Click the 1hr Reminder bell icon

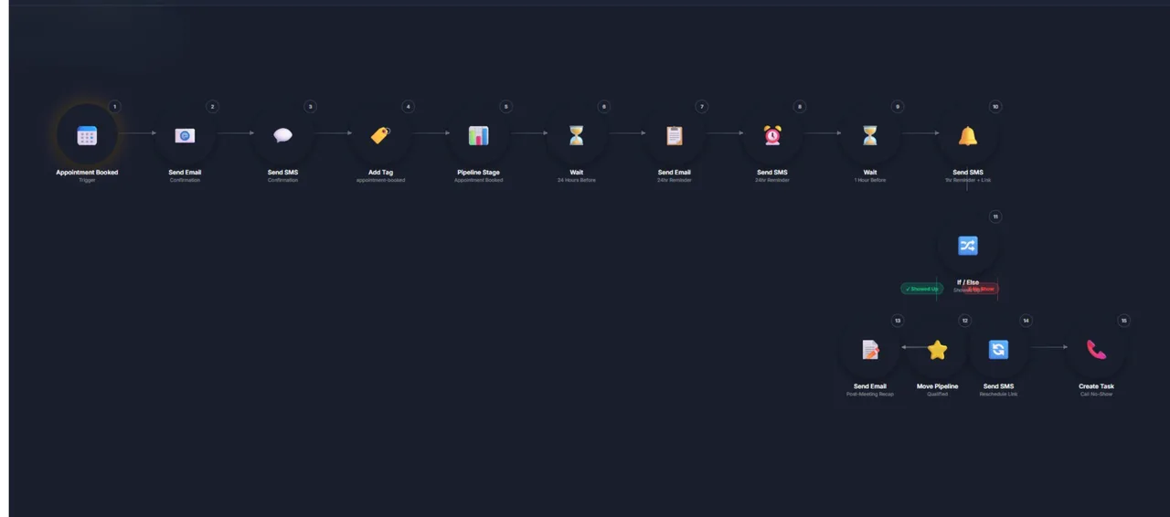pyautogui.click(x=967, y=136)
